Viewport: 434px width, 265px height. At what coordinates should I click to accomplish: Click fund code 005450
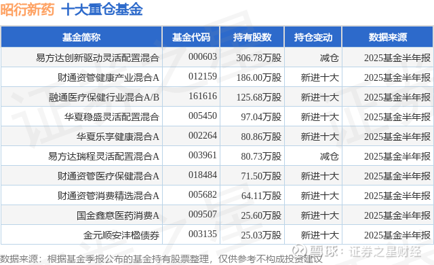pos(203,116)
